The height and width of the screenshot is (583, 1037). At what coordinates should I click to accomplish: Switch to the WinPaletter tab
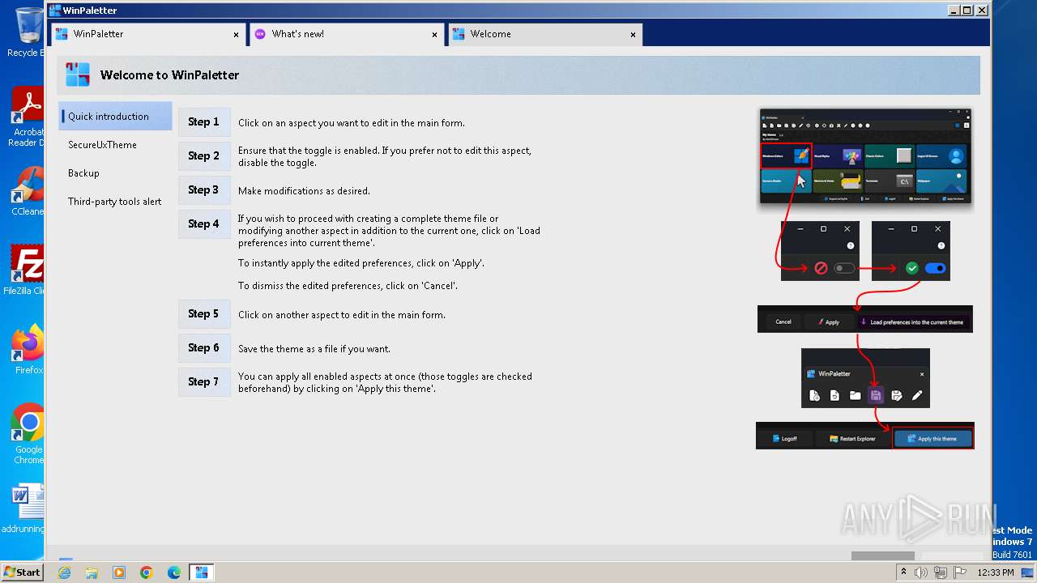pyautogui.click(x=147, y=34)
